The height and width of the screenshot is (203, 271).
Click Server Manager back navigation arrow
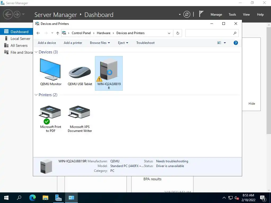click(8, 14)
